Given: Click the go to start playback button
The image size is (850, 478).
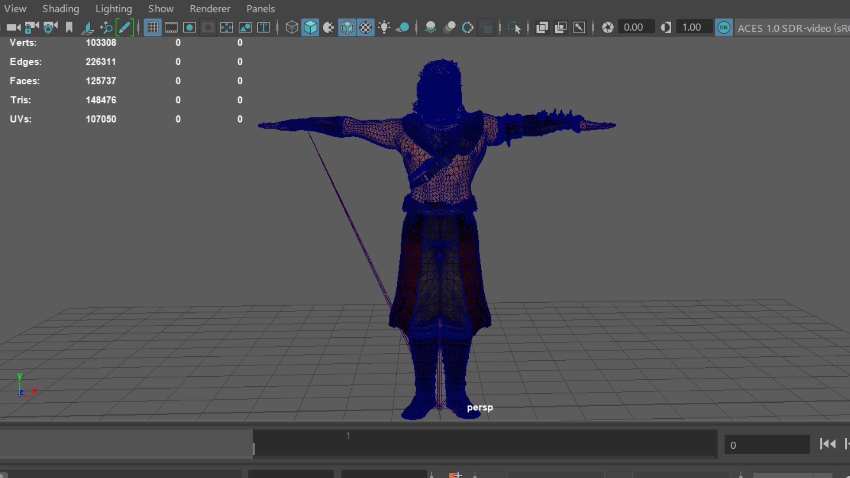Looking at the screenshot, I should [x=827, y=444].
